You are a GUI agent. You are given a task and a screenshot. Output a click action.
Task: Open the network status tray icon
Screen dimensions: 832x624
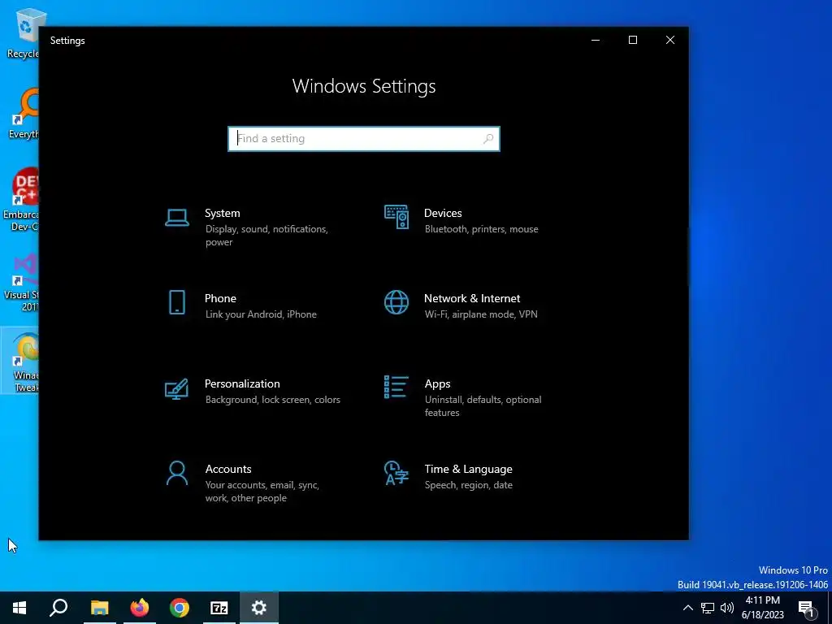tap(708, 608)
